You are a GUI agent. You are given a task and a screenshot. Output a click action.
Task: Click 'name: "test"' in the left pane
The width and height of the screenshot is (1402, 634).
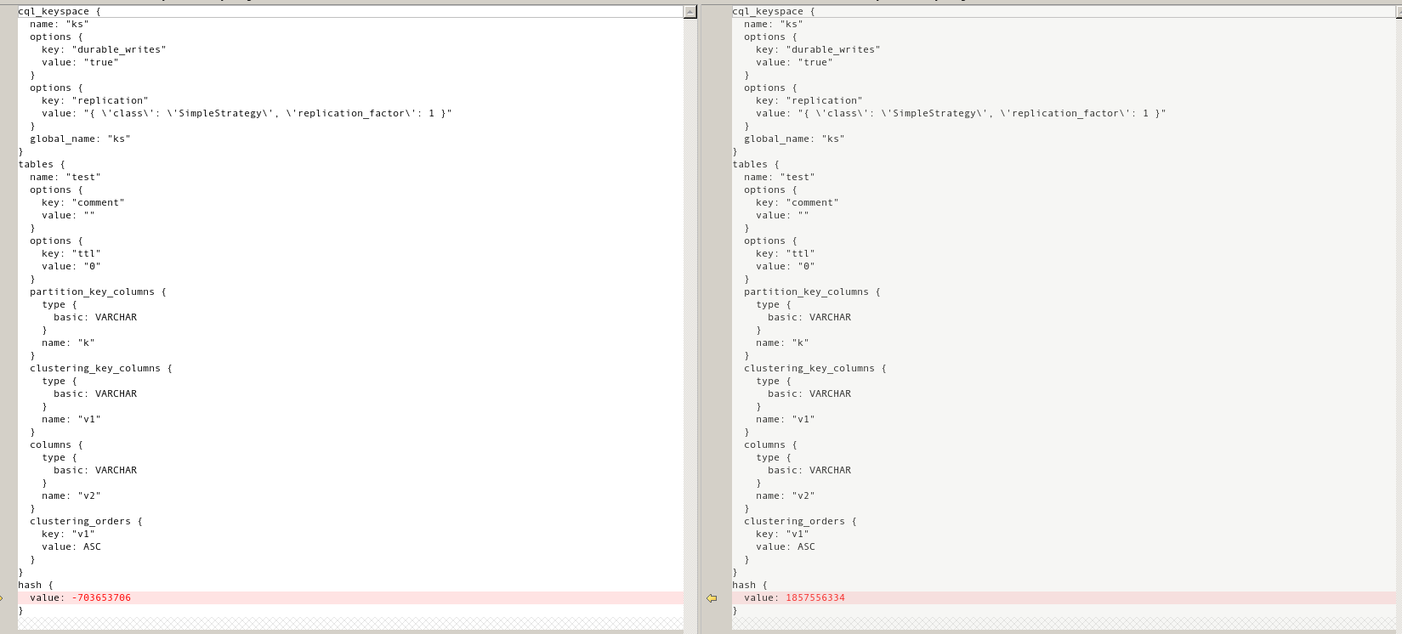65,178
